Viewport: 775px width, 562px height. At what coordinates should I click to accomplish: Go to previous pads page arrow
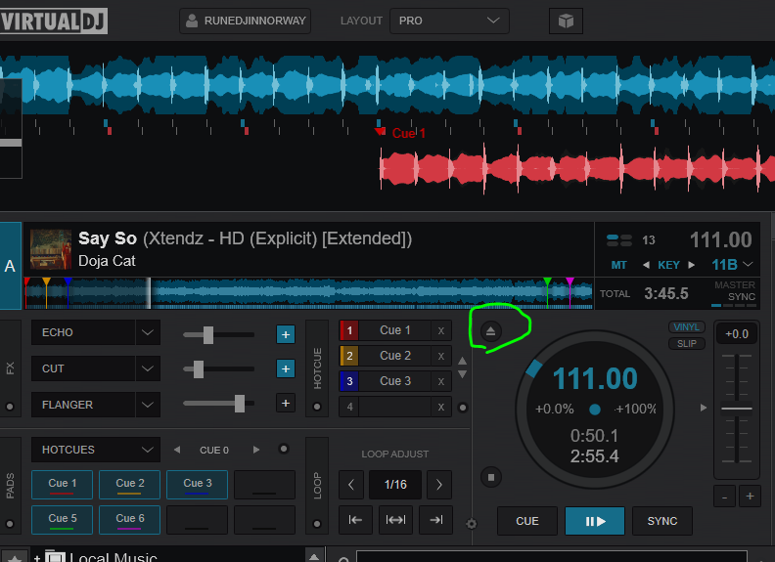coord(177,450)
